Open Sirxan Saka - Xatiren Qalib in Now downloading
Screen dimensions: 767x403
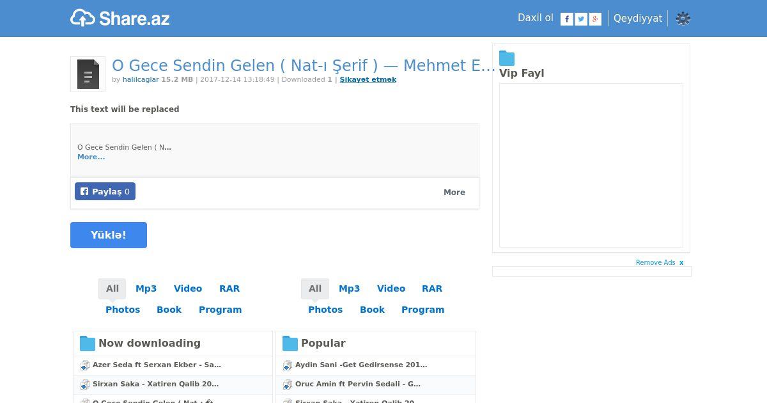(155, 384)
